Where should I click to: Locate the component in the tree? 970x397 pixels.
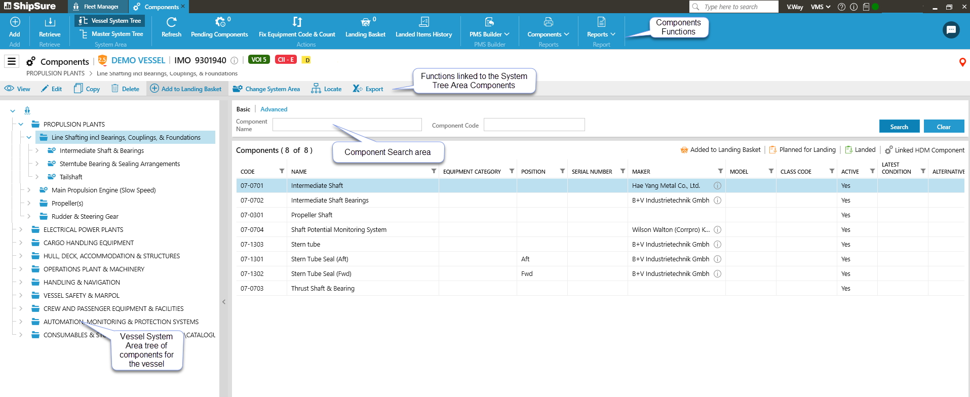point(326,89)
